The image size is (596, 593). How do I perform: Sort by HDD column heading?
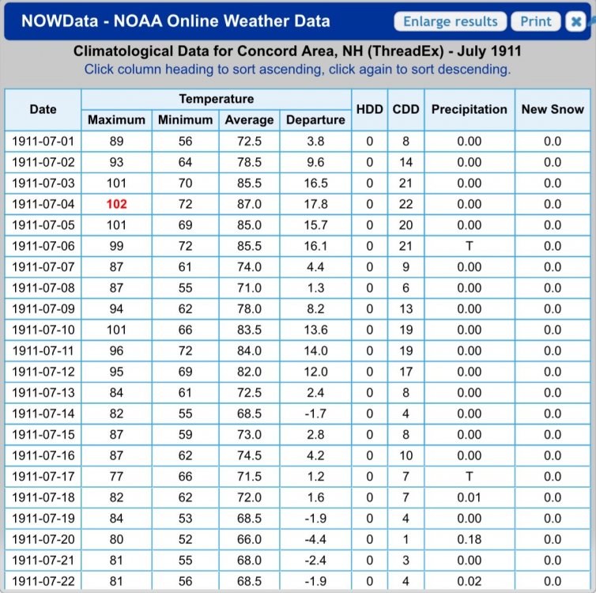click(369, 109)
